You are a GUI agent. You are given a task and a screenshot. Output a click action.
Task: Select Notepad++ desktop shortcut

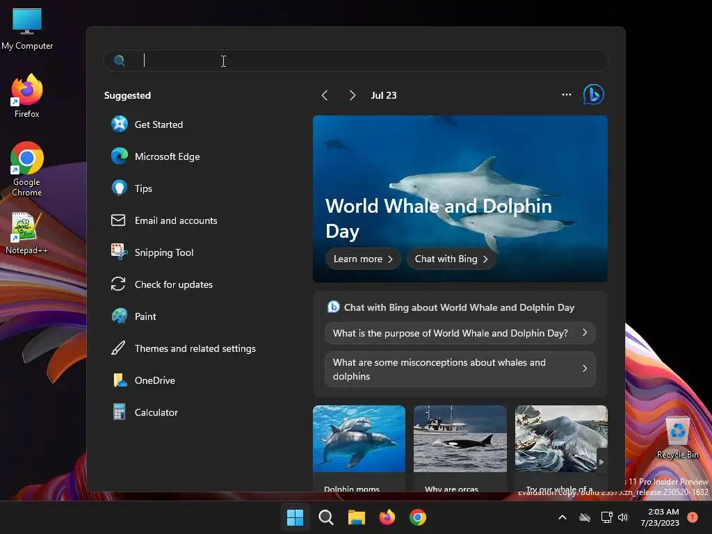(x=26, y=233)
